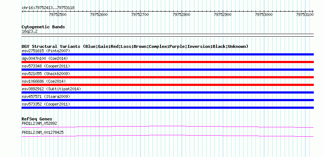Screen dimensions: 324x157
Task: Click the chr16:79752413..79753118 coordinate label
Action: [48, 8]
